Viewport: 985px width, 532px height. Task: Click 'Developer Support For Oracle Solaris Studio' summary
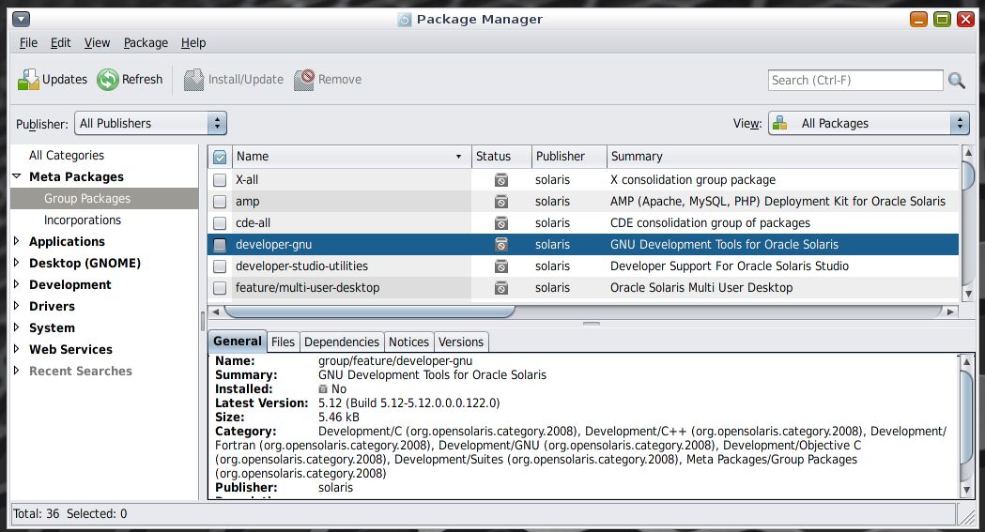point(730,266)
